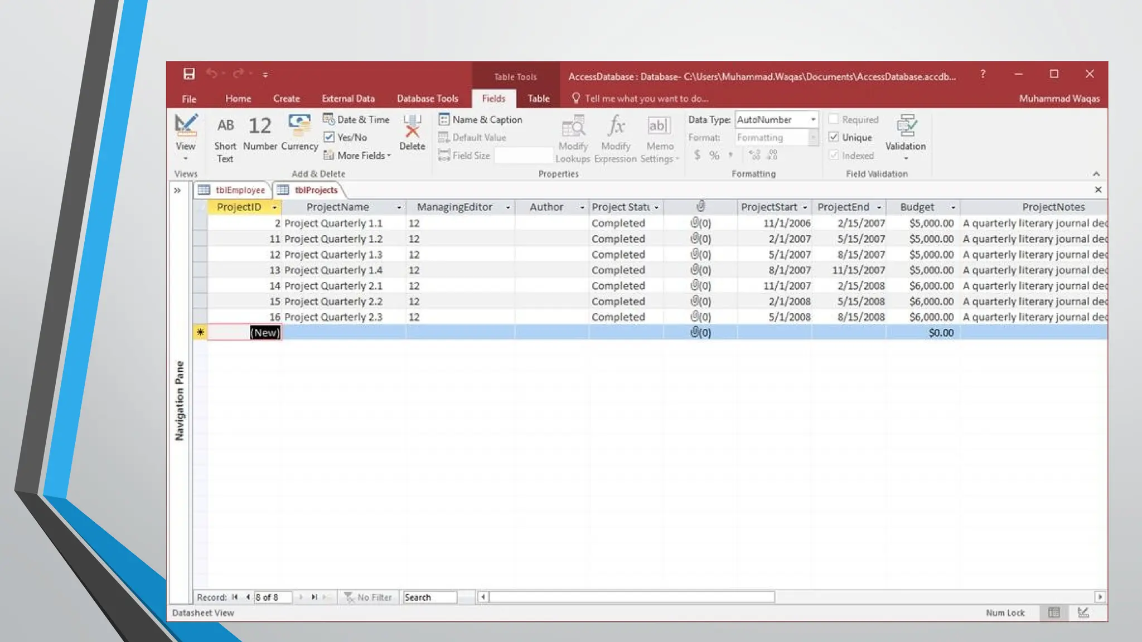Open the Validation menu button

tap(905, 137)
